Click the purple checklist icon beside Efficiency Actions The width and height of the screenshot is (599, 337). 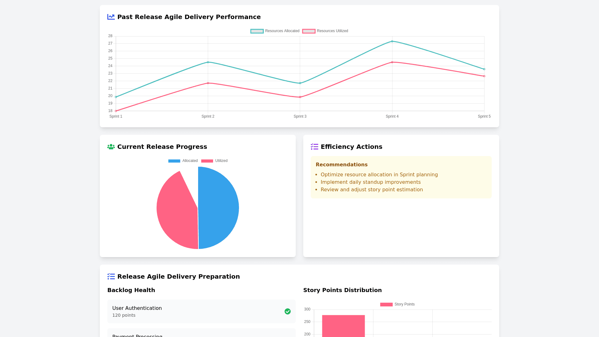pyautogui.click(x=314, y=147)
